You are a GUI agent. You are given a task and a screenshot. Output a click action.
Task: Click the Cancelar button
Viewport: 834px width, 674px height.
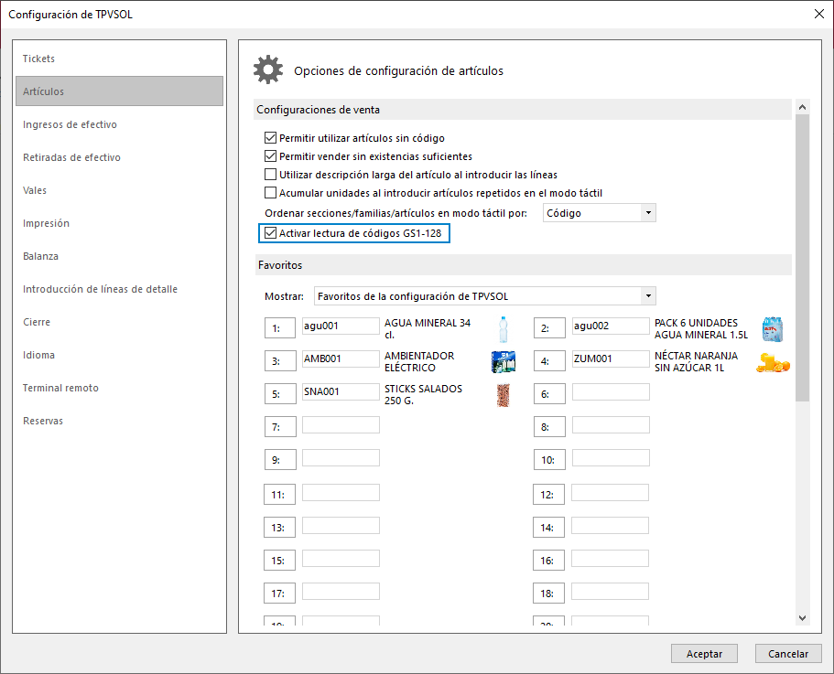(x=788, y=654)
